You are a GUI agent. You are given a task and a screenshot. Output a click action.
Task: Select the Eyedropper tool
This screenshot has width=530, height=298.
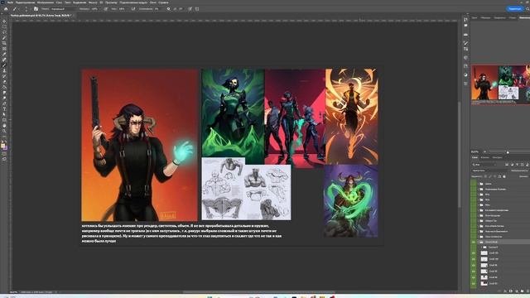(4, 54)
